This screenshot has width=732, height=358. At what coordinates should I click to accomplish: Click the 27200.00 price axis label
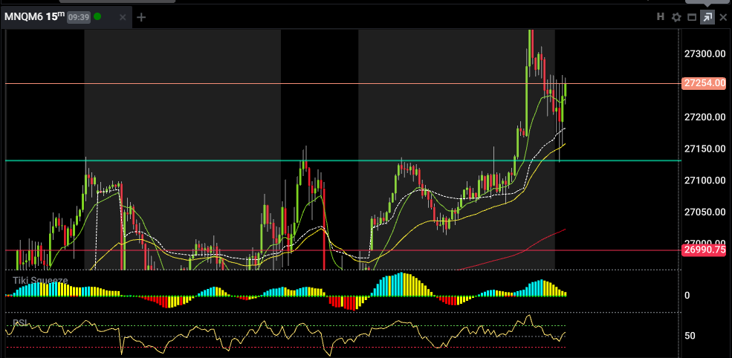click(x=705, y=117)
